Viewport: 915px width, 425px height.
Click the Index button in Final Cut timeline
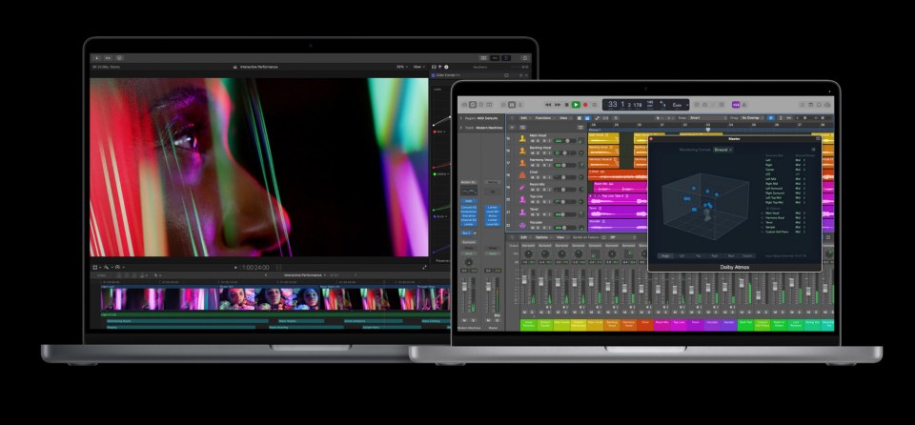click(102, 275)
